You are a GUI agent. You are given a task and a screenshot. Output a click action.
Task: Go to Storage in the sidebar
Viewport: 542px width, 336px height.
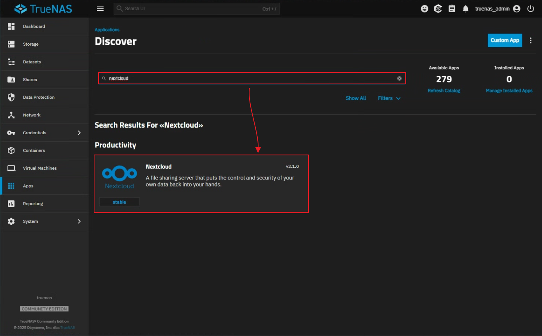(45, 44)
